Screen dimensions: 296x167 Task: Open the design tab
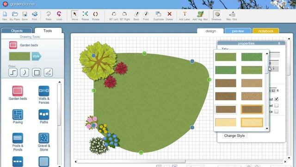pyautogui.click(x=210, y=31)
